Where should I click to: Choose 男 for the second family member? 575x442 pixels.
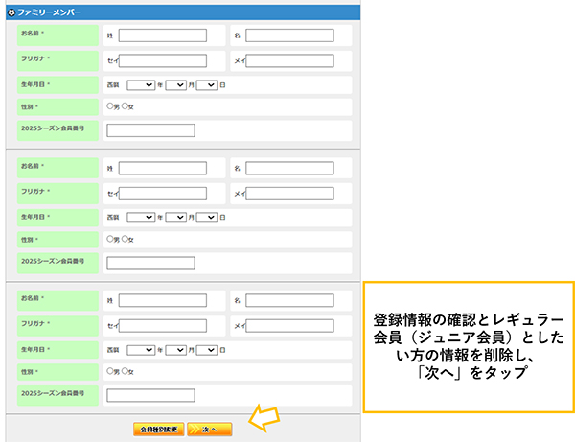pyautogui.click(x=110, y=238)
